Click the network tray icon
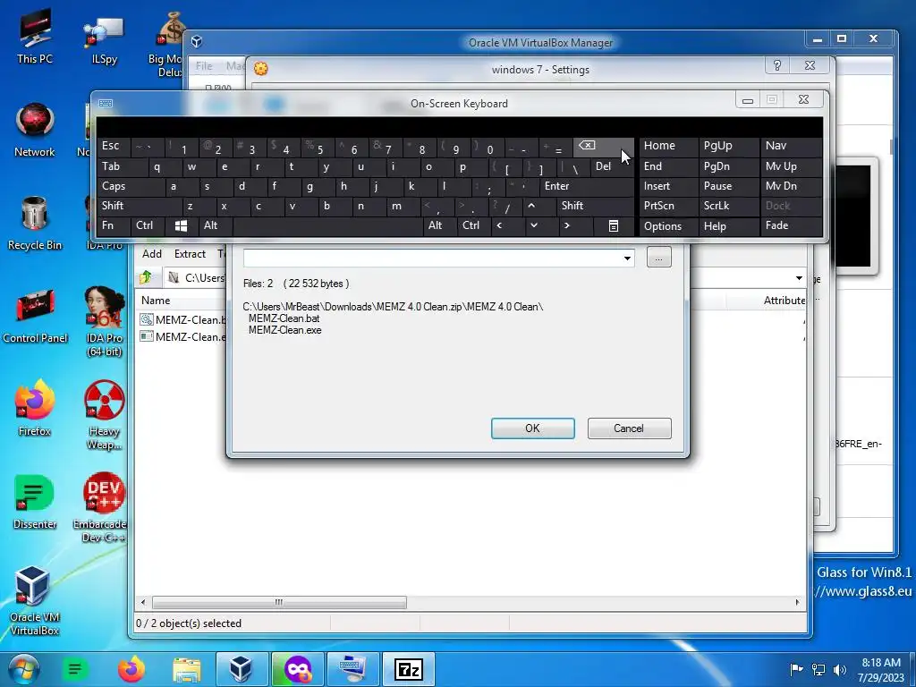Viewport: 916px width, 687px height. pyautogui.click(x=818, y=669)
